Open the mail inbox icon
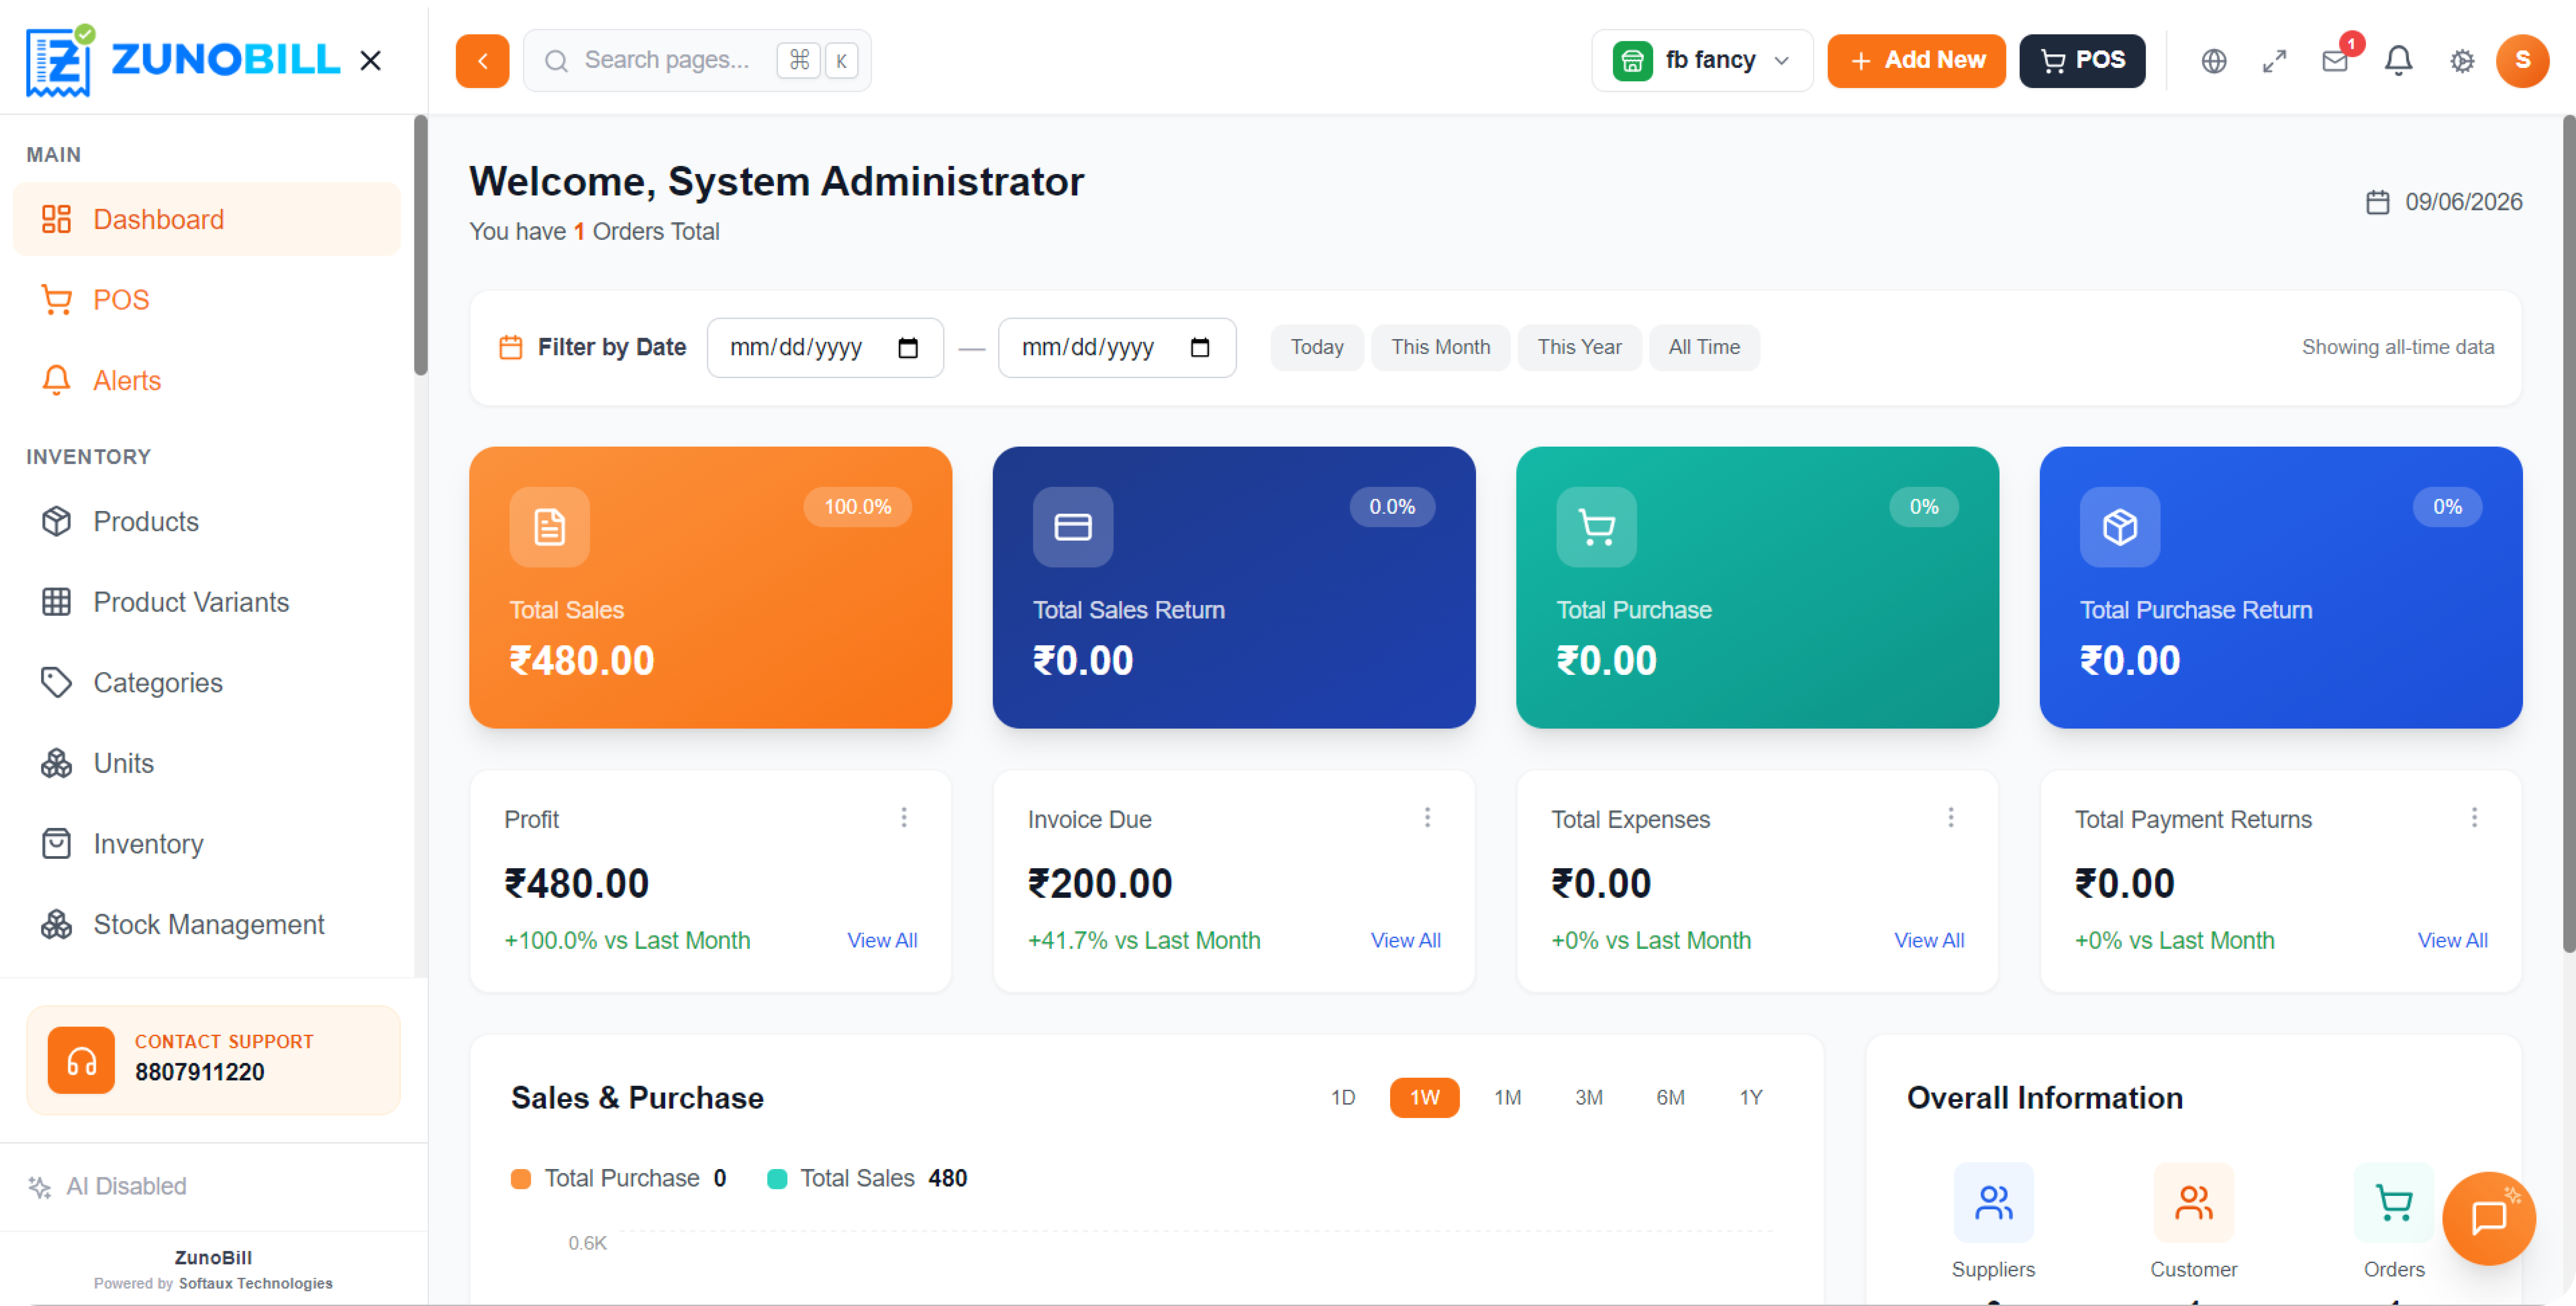This screenshot has width=2576, height=1306. click(2335, 61)
